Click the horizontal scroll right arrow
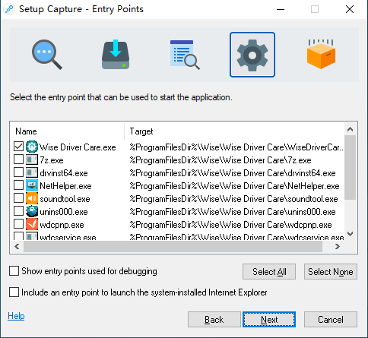This screenshot has height=338, width=368. point(337,246)
